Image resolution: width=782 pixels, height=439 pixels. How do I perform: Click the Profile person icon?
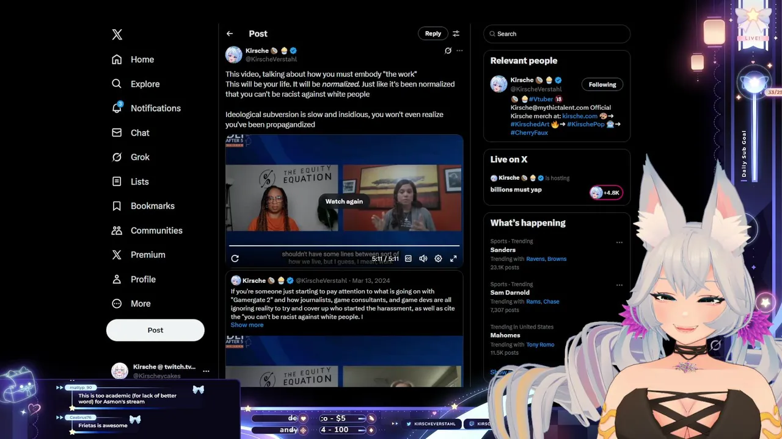click(117, 279)
